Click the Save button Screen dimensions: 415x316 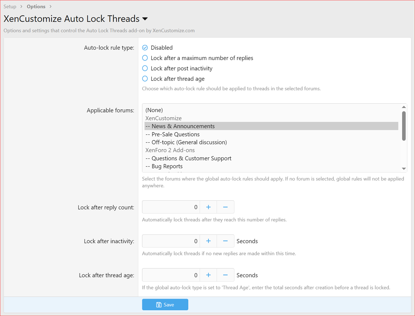pyautogui.click(x=165, y=305)
